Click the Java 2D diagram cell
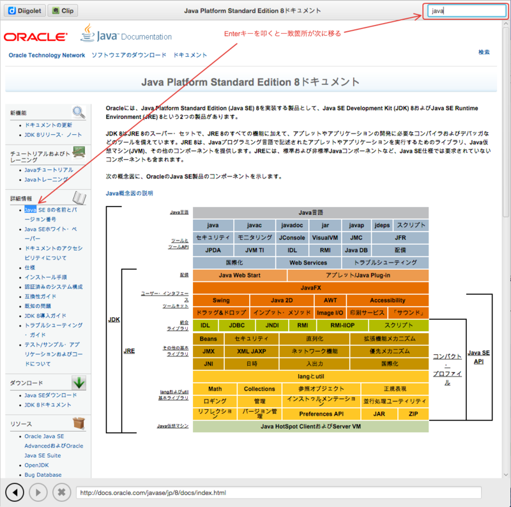 tap(282, 300)
